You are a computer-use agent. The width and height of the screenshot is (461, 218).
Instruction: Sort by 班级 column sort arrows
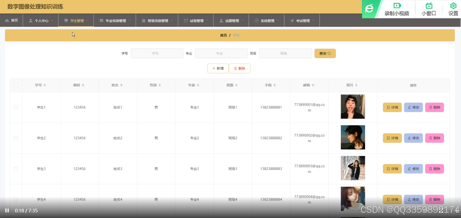(236, 85)
